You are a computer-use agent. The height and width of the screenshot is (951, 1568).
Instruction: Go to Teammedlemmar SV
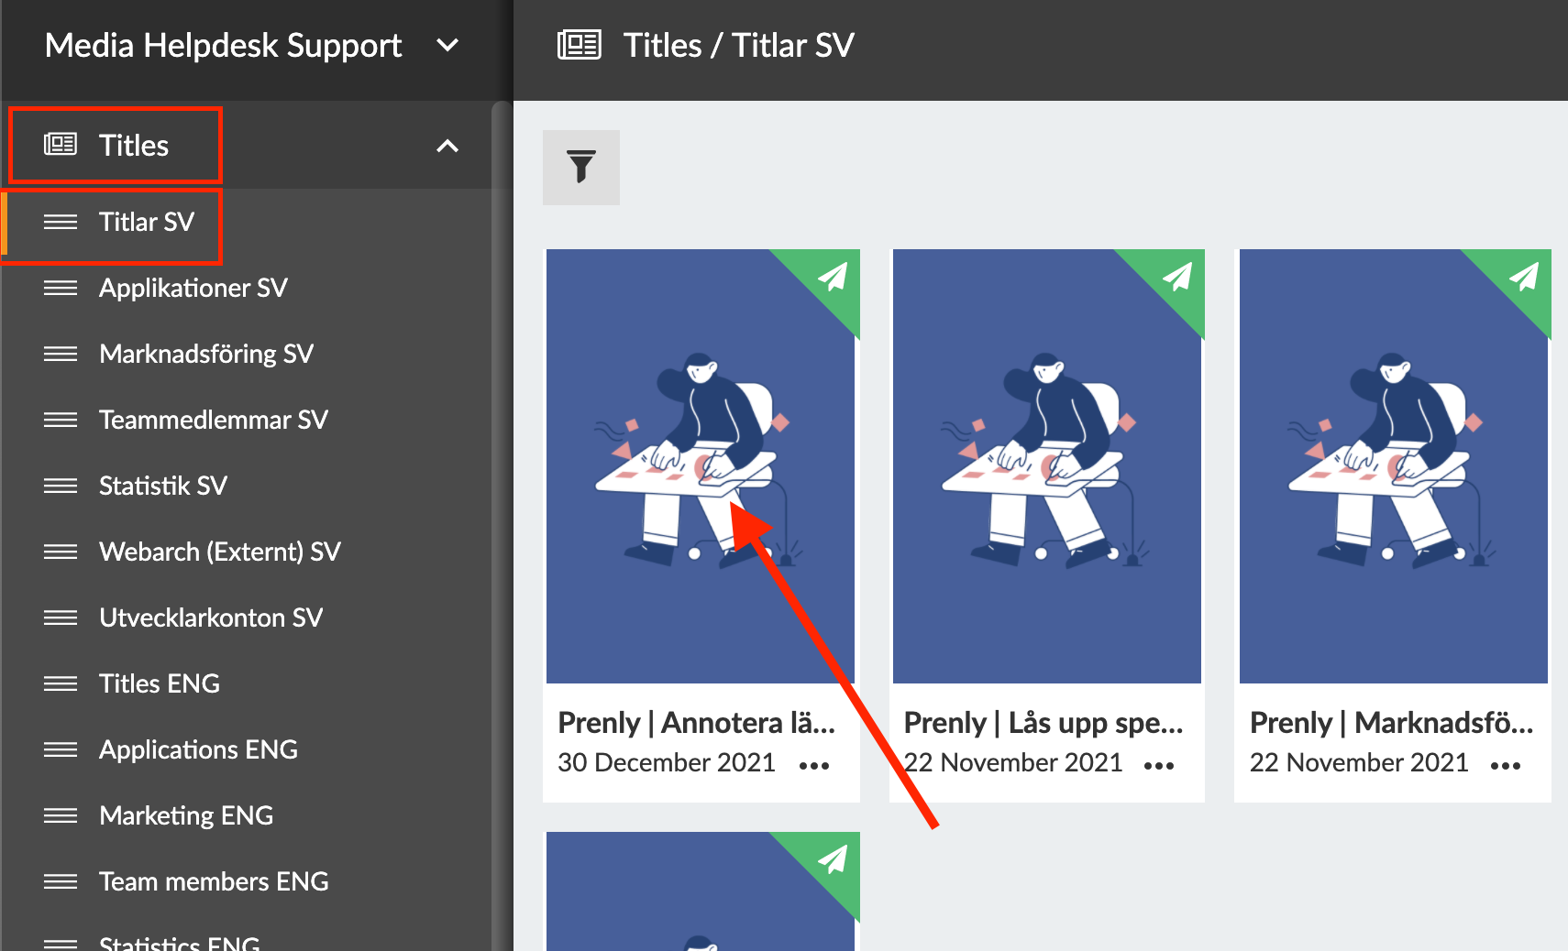click(x=213, y=420)
